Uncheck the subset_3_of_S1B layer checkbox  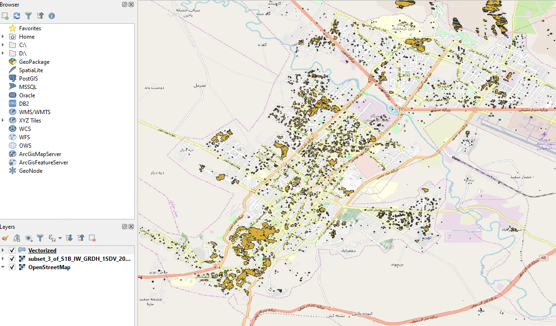coord(12,258)
